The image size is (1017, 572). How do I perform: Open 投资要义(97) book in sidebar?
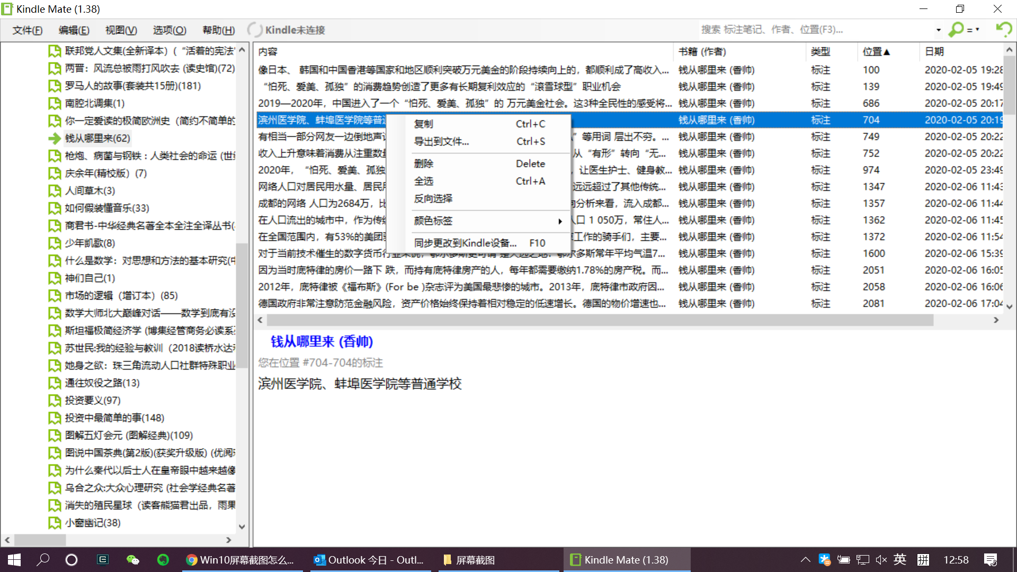point(93,400)
